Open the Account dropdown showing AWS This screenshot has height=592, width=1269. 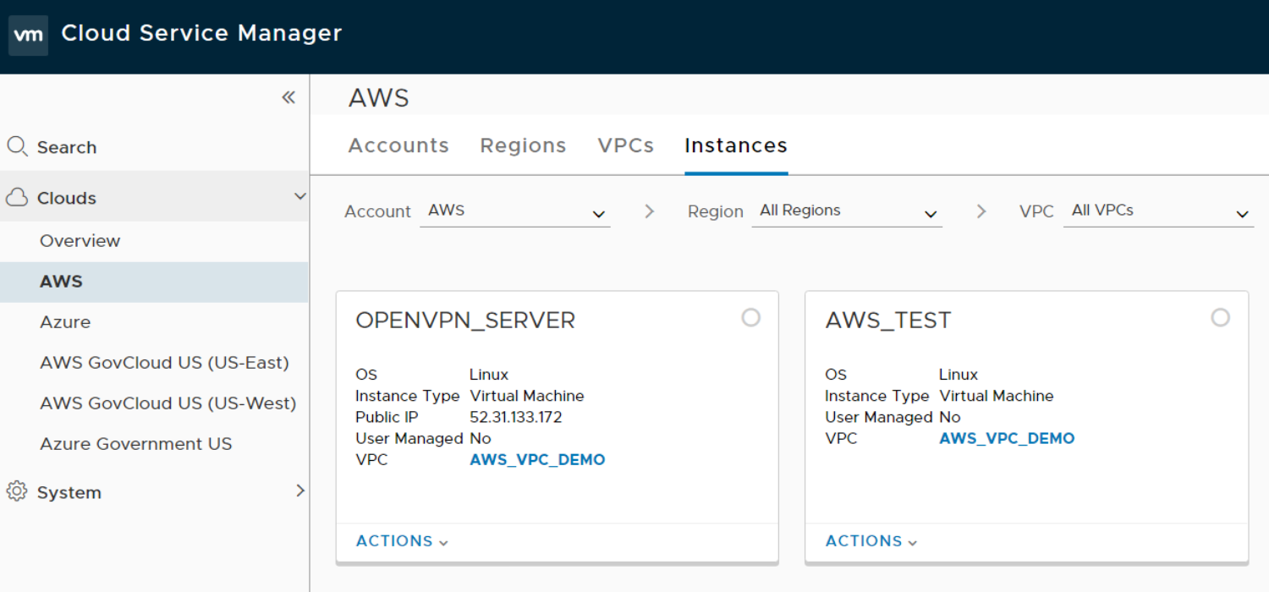pos(515,211)
